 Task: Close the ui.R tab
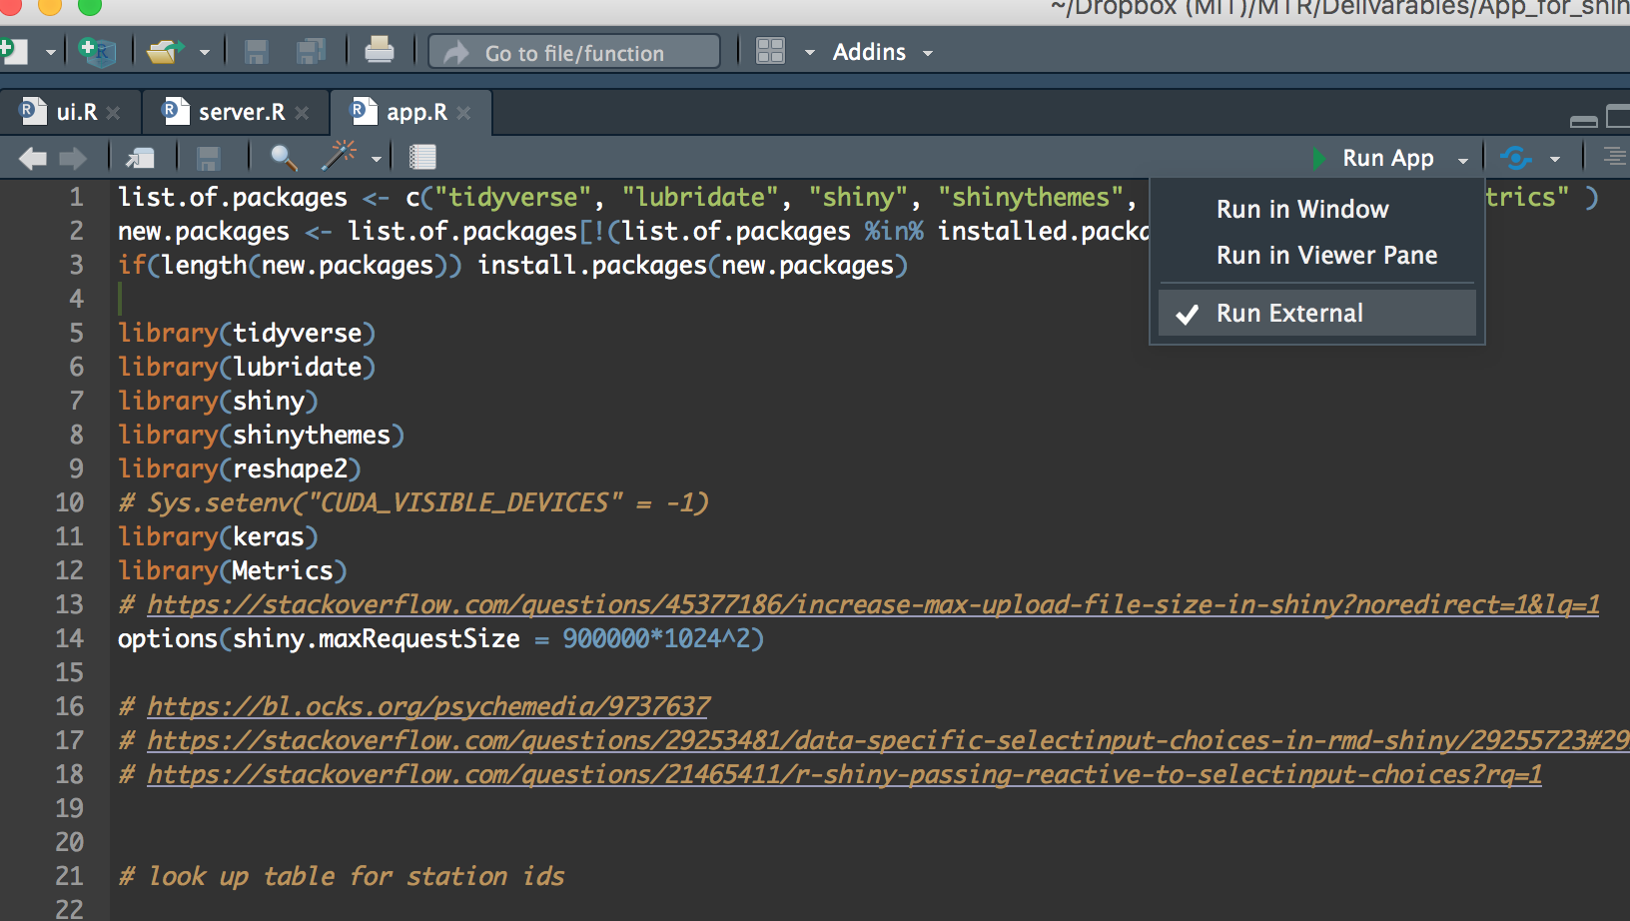[113, 113]
